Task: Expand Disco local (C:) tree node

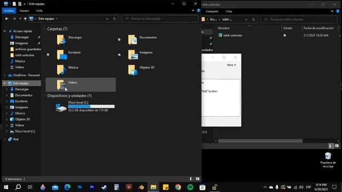Action: click(7, 131)
